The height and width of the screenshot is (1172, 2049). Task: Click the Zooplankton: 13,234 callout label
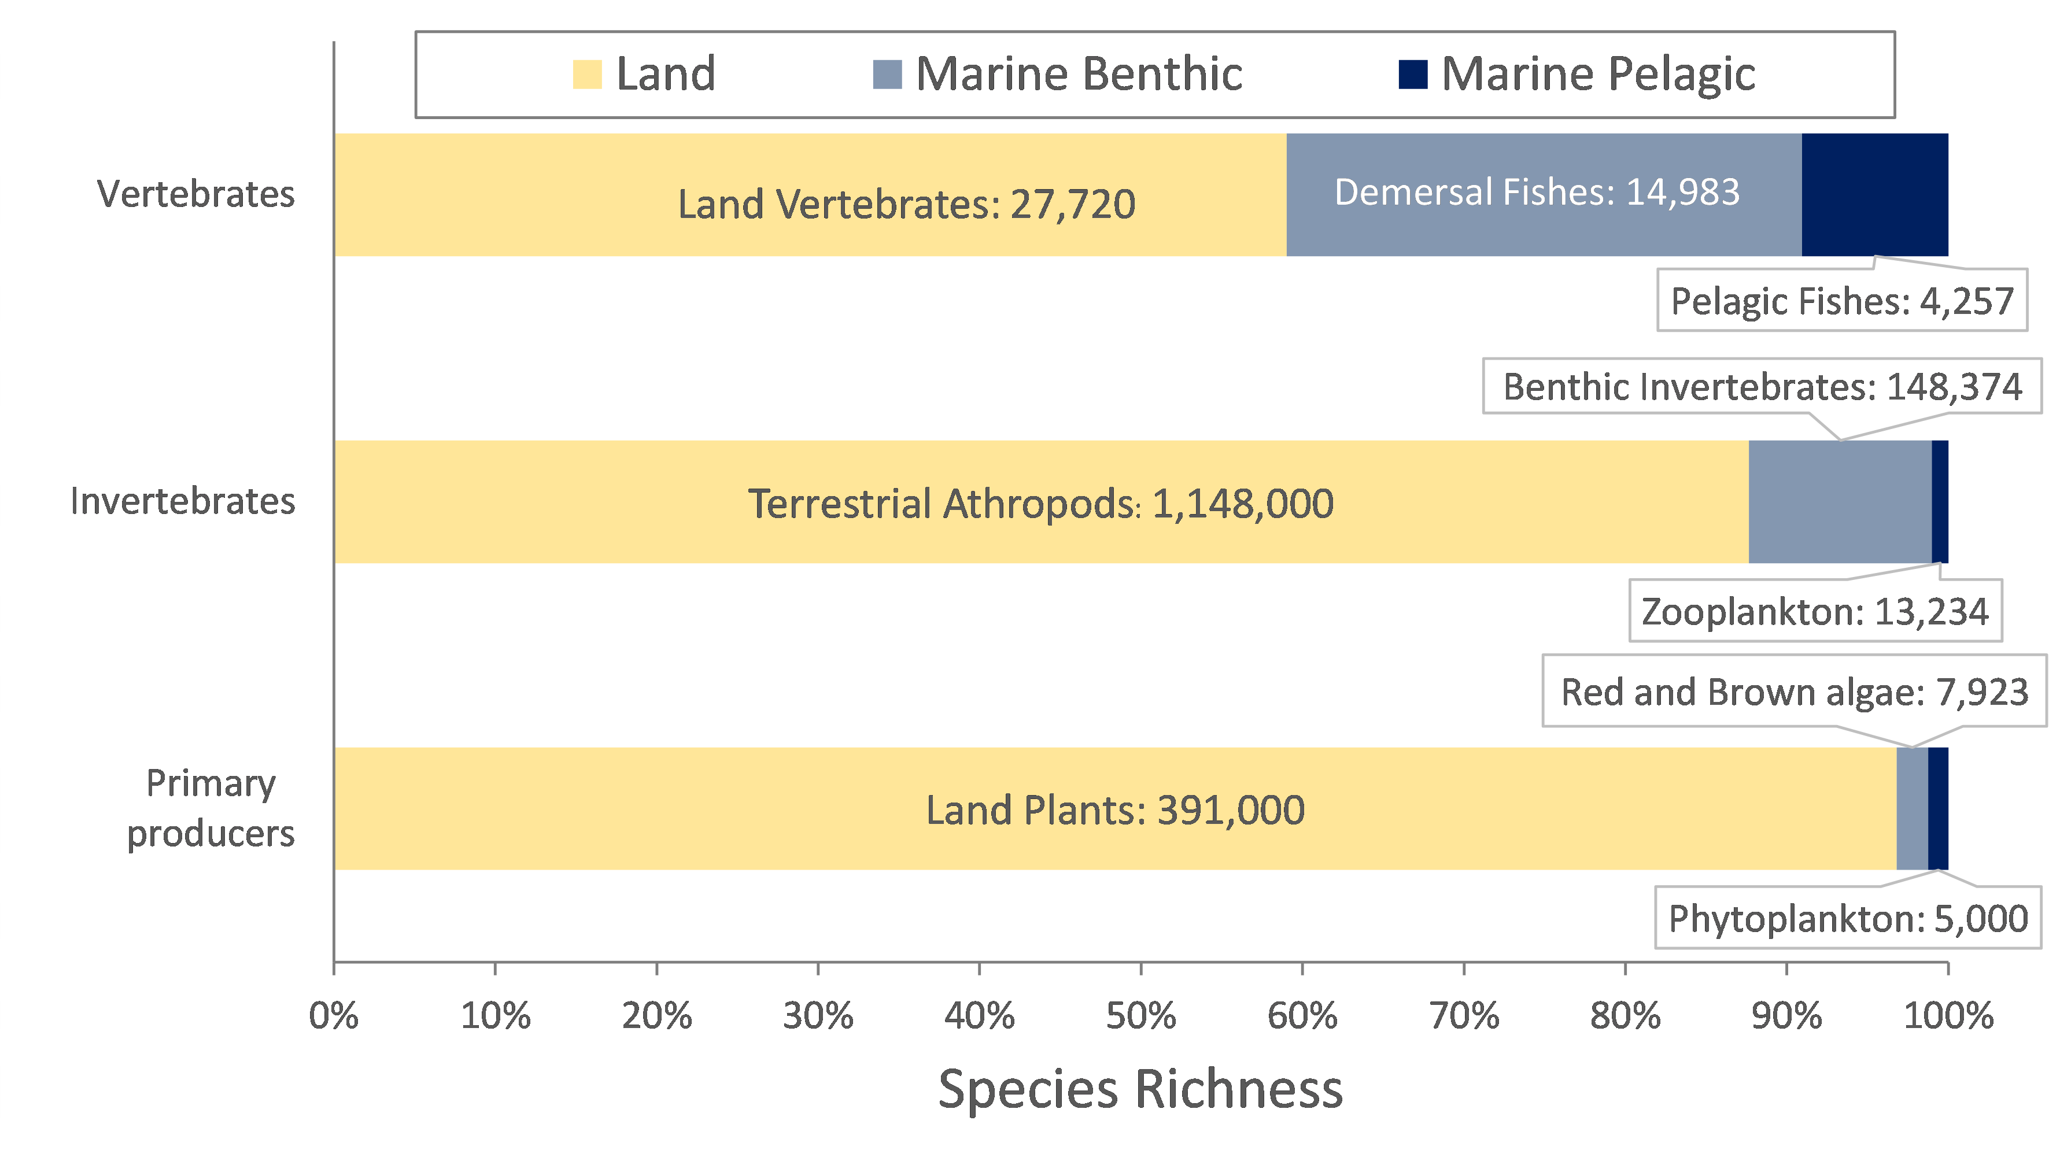[1815, 612]
